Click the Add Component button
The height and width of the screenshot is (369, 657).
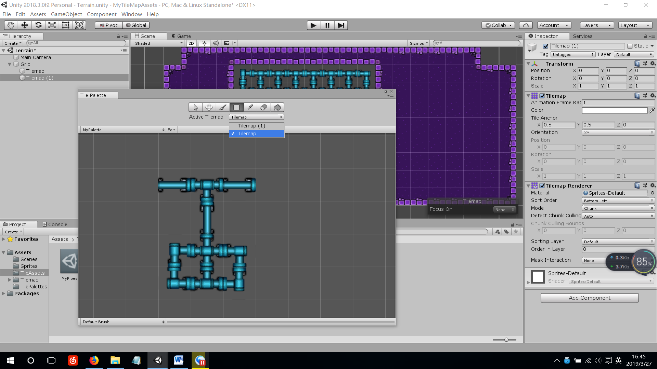(x=589, y=298)
